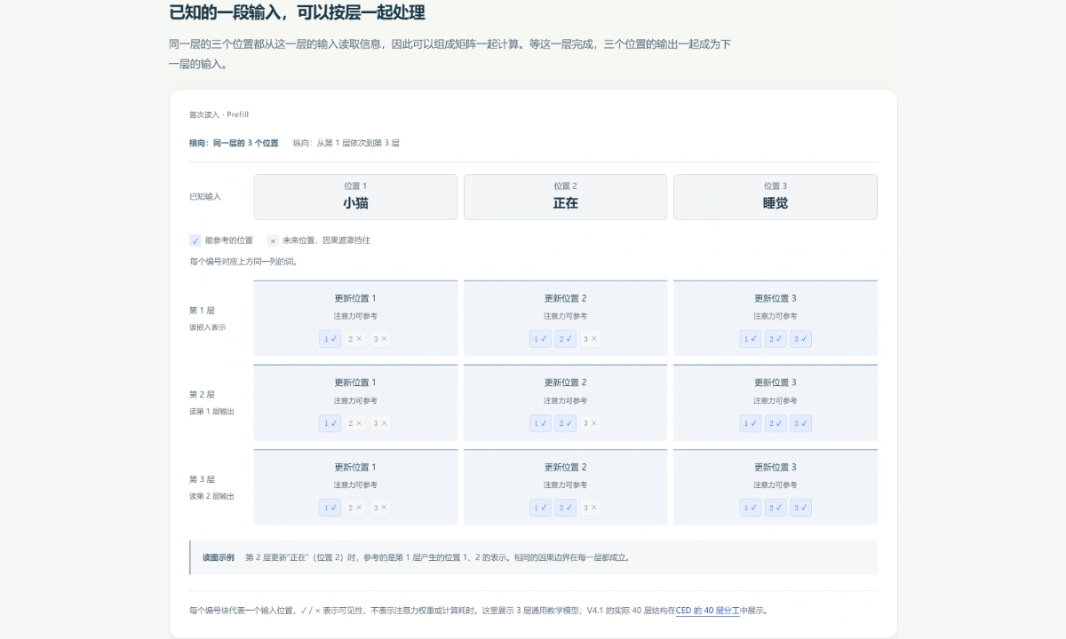Click chip 1 ✓ in layer 1 更新位置 3

coord(751,339)
